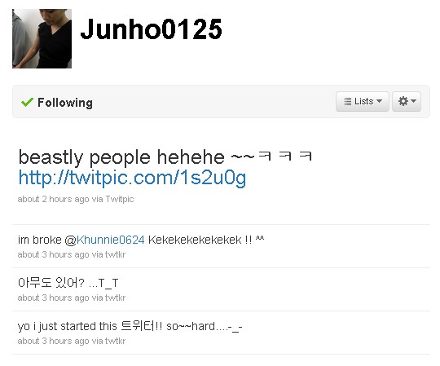Open the Junho0125 profile avatar image
The height and width of the screenshot is (366, 440).
point(42,38)
